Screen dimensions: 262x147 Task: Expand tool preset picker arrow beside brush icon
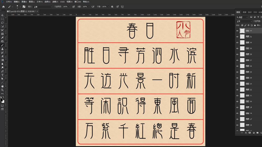coord(12,7)
